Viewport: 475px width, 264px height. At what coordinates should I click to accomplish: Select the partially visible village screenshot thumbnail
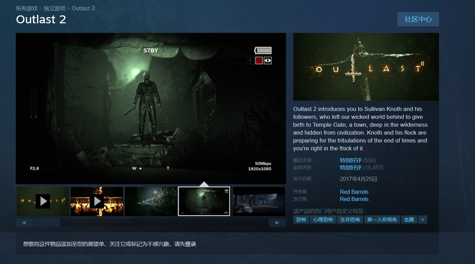[259, 201]
